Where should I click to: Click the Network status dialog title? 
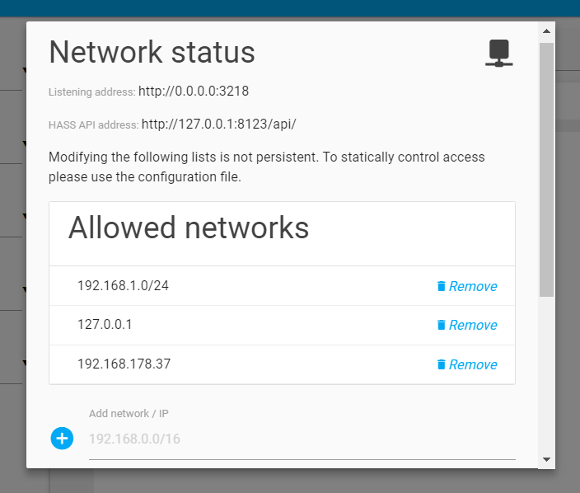tap(152, 52)
